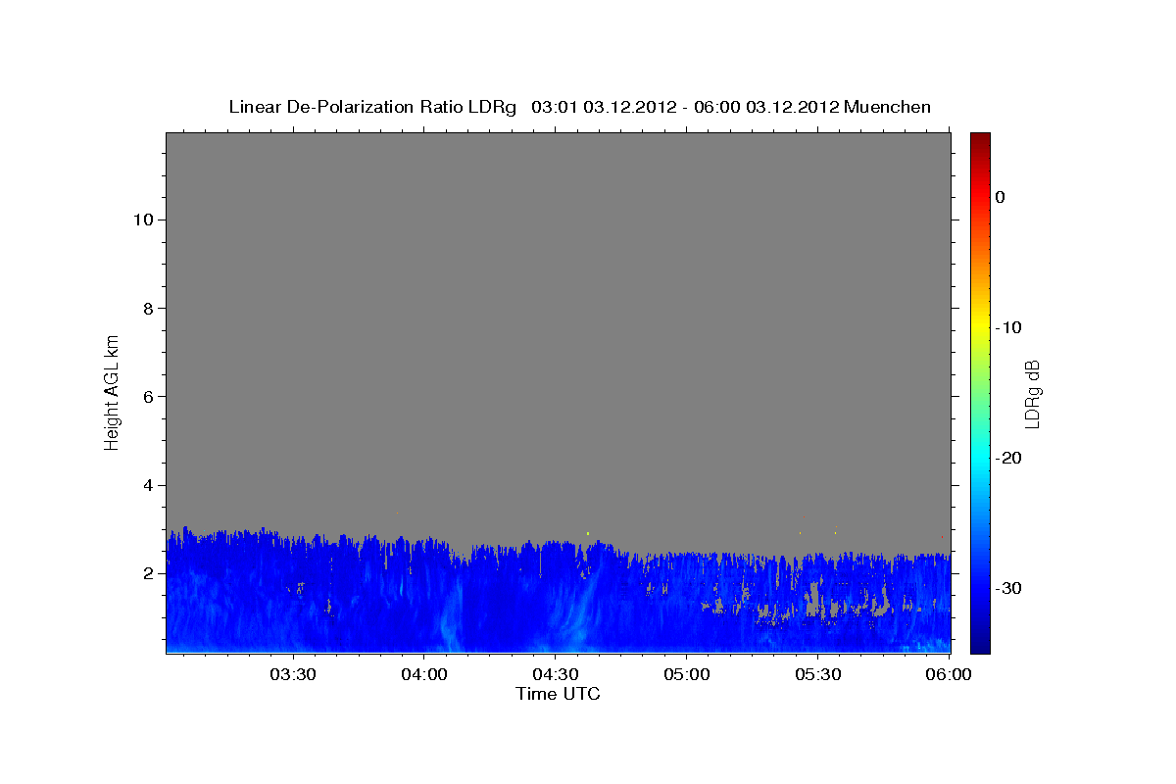Click the 05:30 time tick label
This screenshot has height=784, width=1176.
click(x=818, y=674)
